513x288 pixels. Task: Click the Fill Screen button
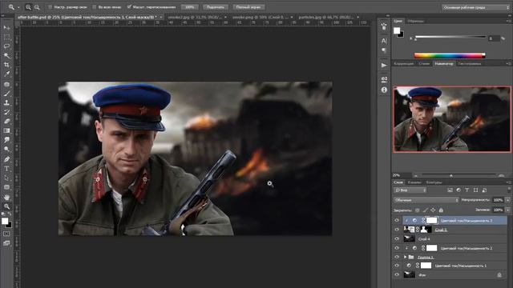(x=248, y=7)
